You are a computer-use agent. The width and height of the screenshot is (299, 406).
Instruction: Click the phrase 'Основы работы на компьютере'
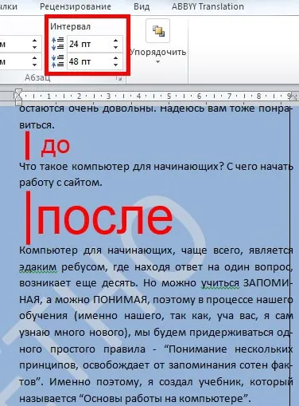(x=164, y=399)
